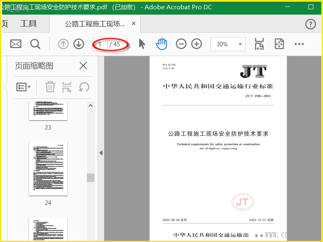323x242 pixels.
Task: Click the standard number JT/T 1508—2024
Action: pos(258,96)
